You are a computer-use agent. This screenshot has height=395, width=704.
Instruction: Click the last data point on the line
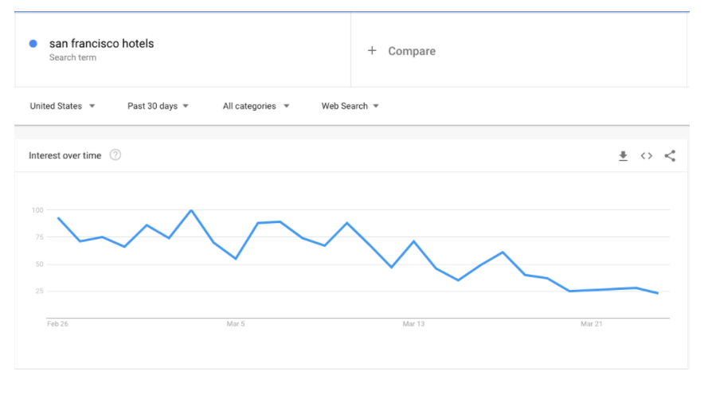658,293
